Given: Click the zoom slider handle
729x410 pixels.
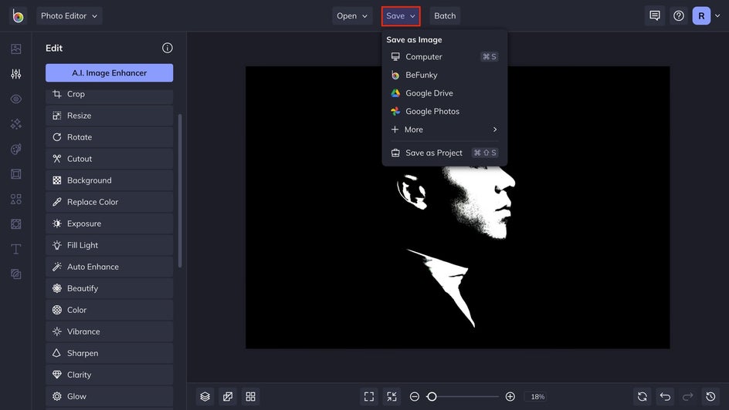Looking at the screenshot, I should (432, 397).
